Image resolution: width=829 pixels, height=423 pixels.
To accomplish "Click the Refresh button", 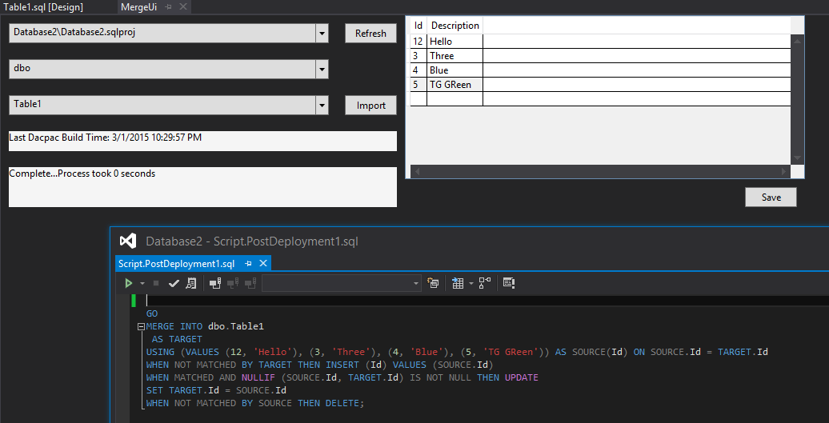I will coord(370,34).
